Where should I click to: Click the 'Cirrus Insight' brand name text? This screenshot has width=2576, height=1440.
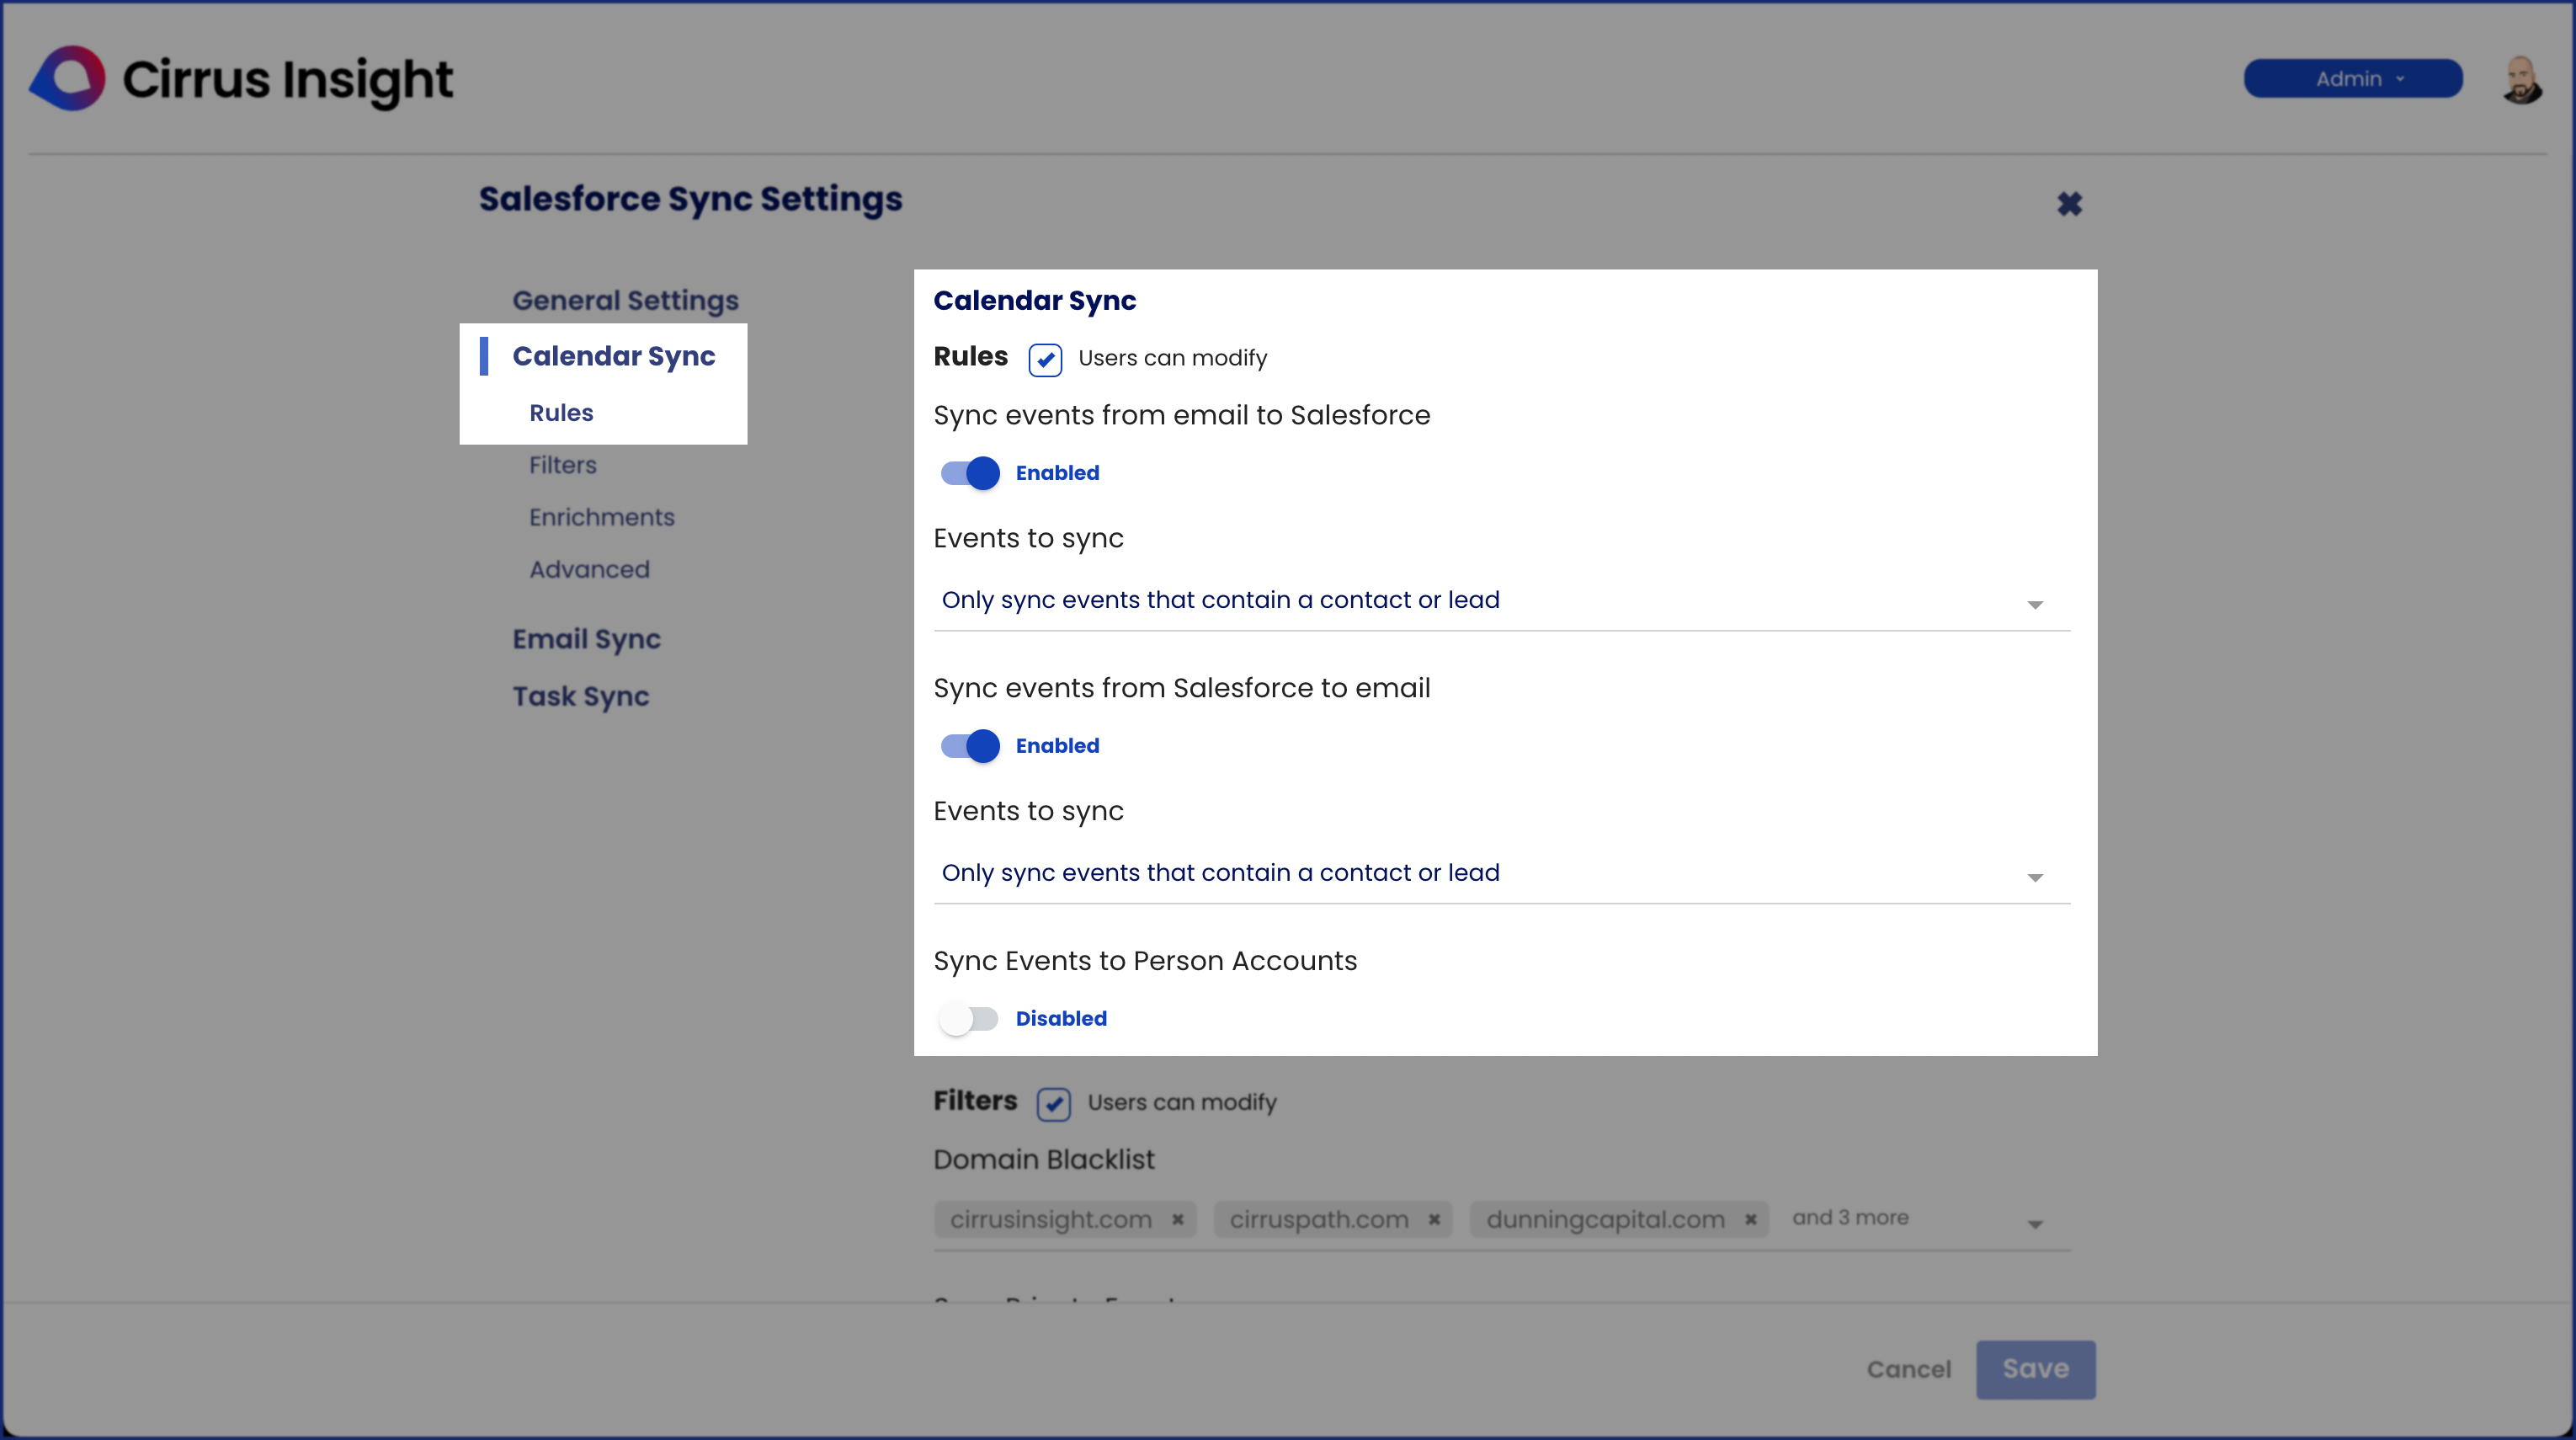[287, 79]
